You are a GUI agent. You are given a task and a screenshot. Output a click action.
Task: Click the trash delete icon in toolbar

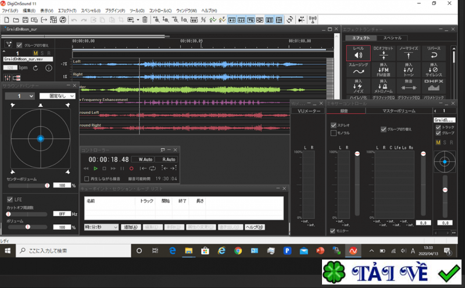145,20
